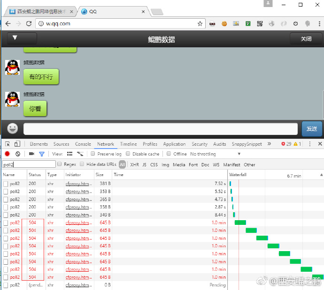This screenshot has width=324, height=290.
Task: Toggle capture screenshots camera icon
Action: (x=31, y=154)
